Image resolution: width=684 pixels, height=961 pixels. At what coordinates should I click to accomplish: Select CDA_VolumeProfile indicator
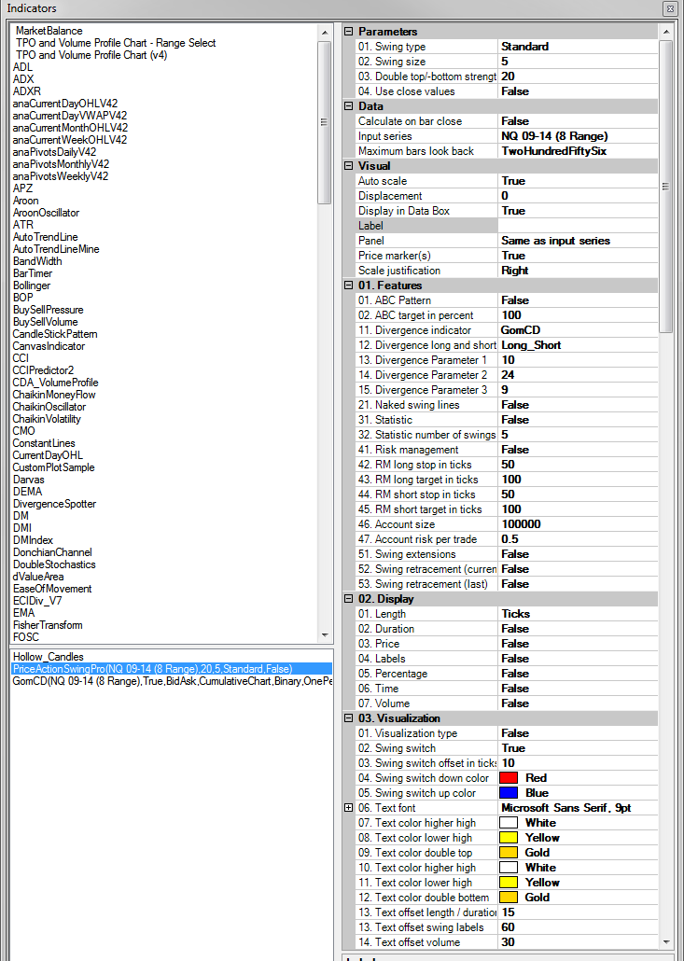(x=55, y=383)
